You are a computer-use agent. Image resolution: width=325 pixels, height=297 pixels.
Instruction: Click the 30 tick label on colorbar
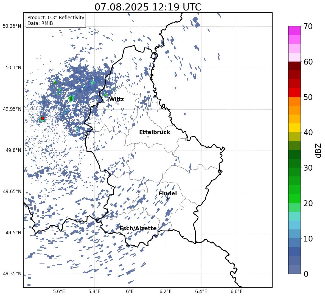[x=308, y=168]
